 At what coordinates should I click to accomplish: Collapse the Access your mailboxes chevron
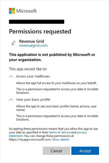(11, 76)
